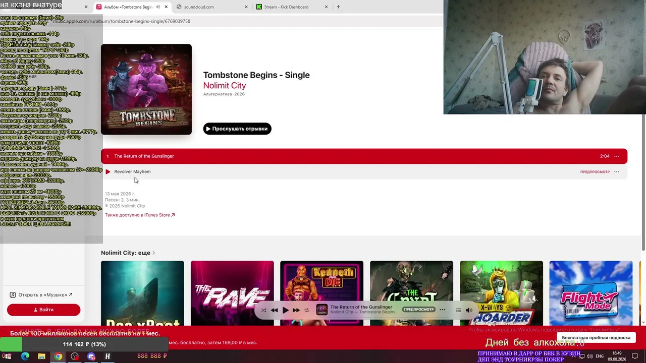Click the Tombstone Begins album cover
The height and width of the screenshot is (363, 646).
coord(146,90)
